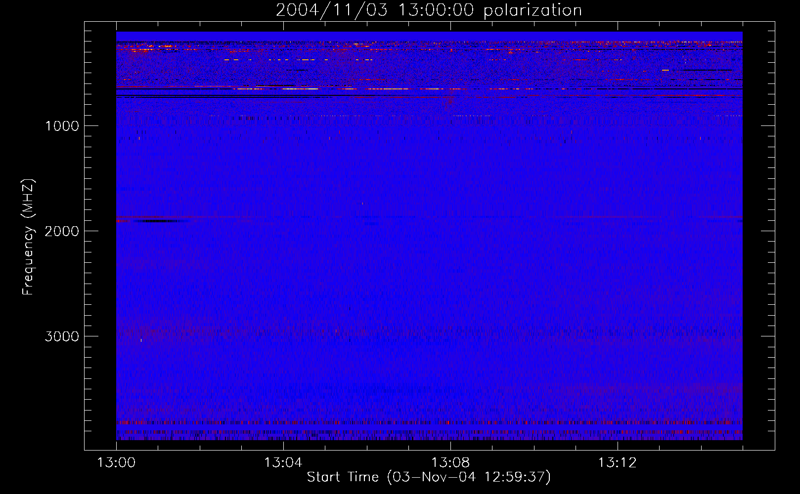800x494 pixels.
Task: Click the 13:12 time tick label
Action: pyautogui.click(x=618, y=463)
